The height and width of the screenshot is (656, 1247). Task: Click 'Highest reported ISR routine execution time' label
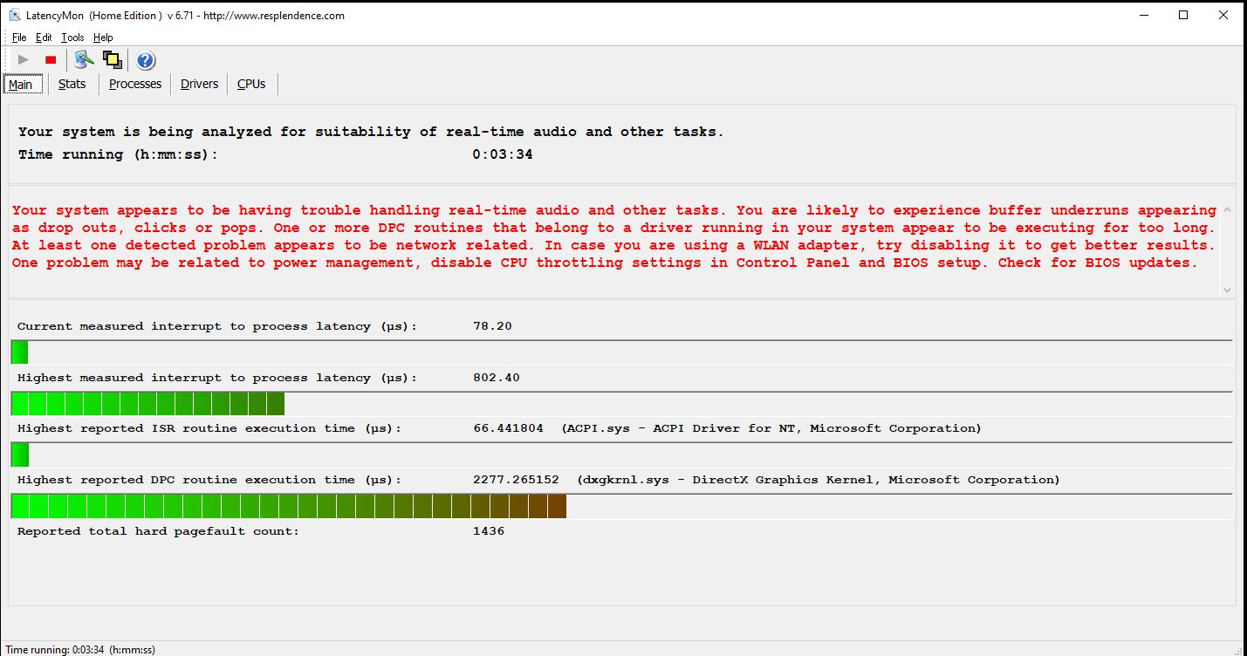[209, 428]
